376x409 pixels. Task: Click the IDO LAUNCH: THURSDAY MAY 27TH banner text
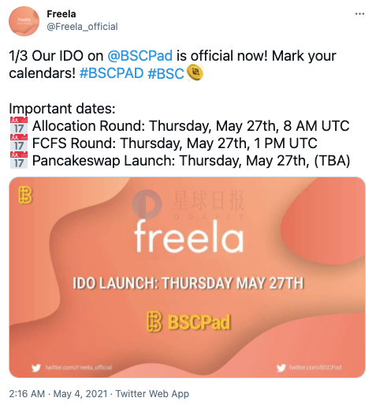coord(188,283)
